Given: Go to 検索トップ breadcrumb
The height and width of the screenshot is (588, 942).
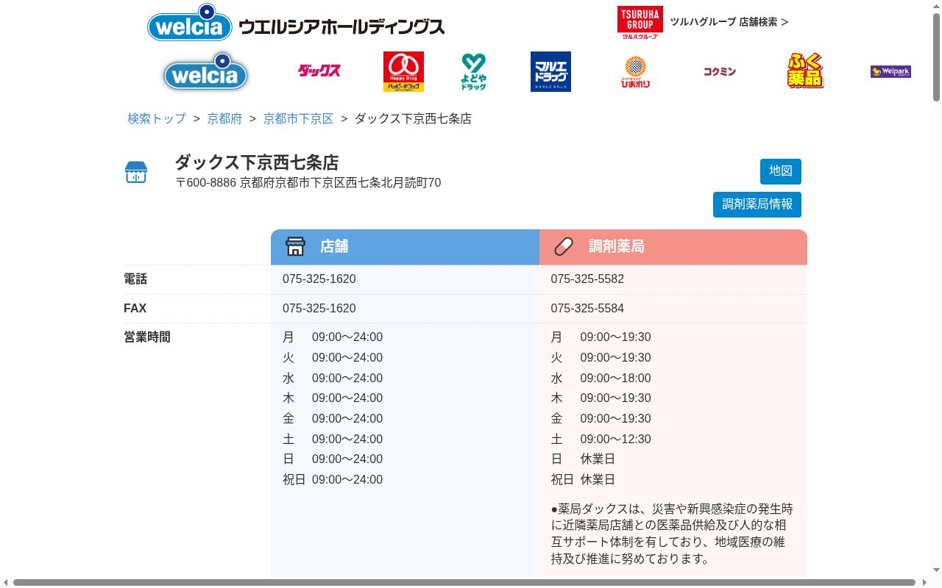Looking at the screenshot, I should 157,118.
